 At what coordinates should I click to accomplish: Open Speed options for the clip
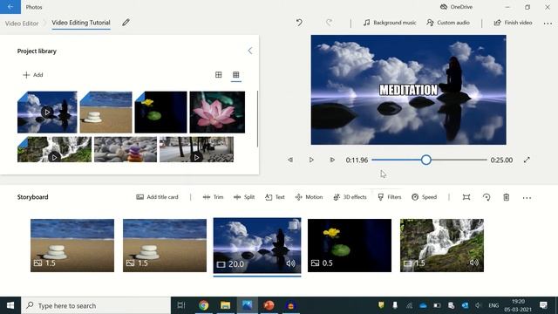[x=424, y=197]
